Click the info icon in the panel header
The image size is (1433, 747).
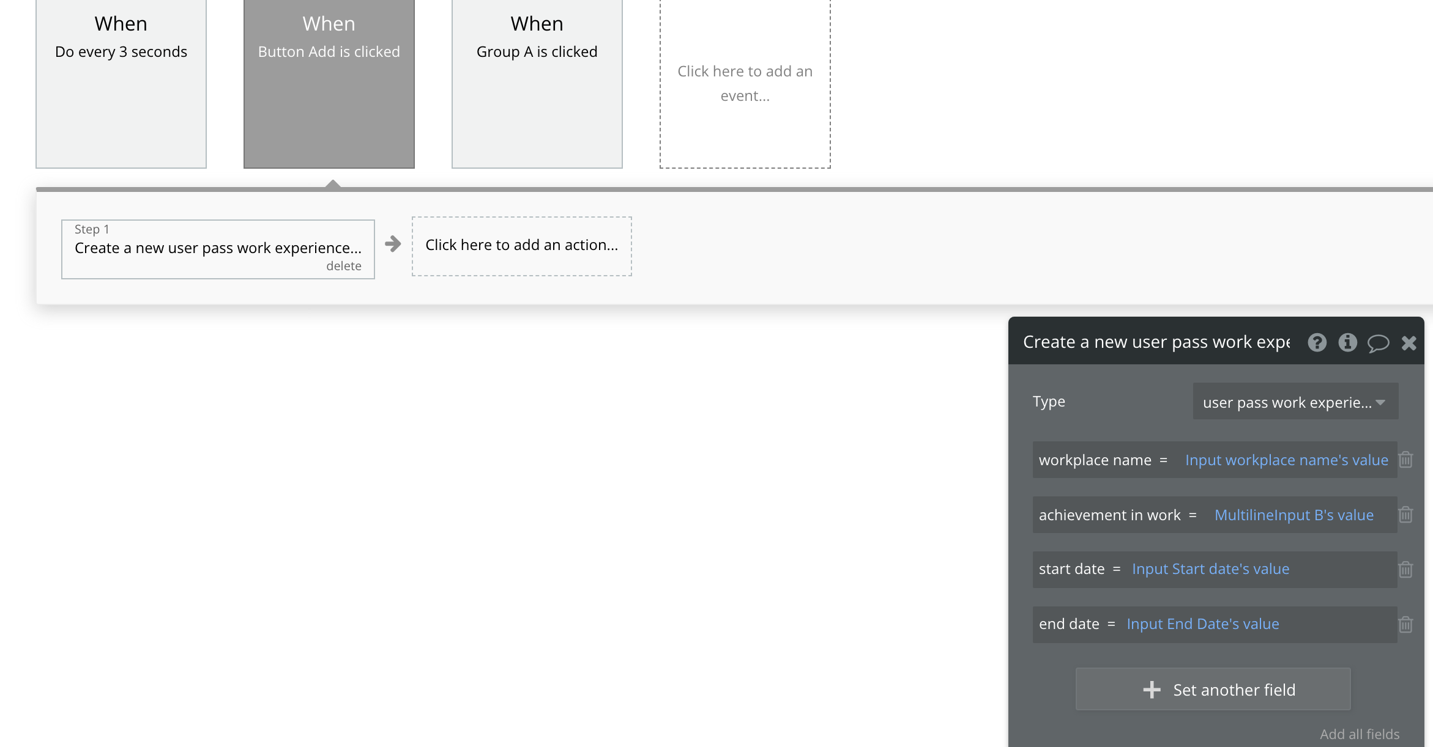pyautogui.click(x=1347, y=342)
